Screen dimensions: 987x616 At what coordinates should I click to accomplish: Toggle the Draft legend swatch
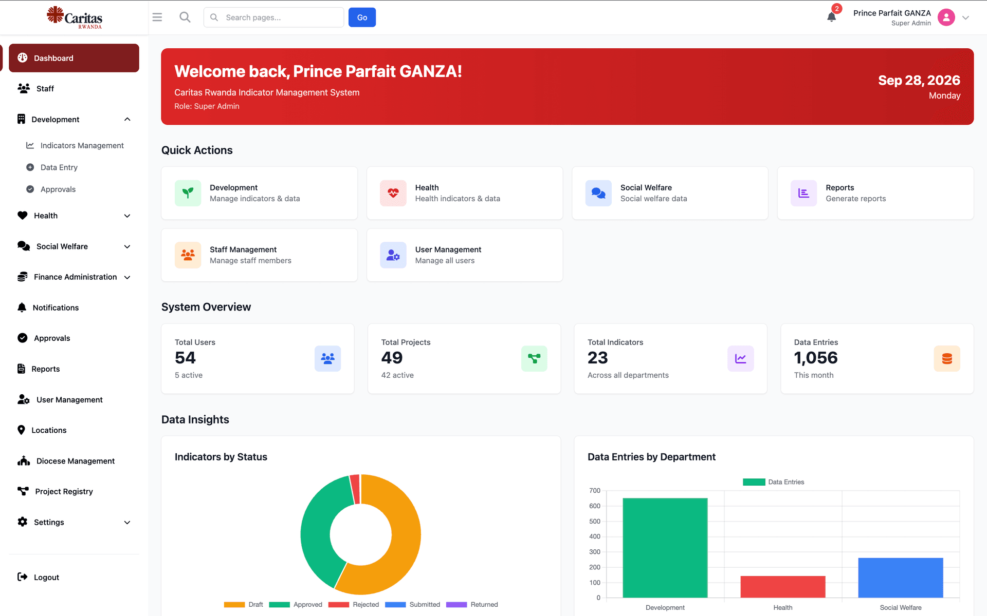point(234,604)
